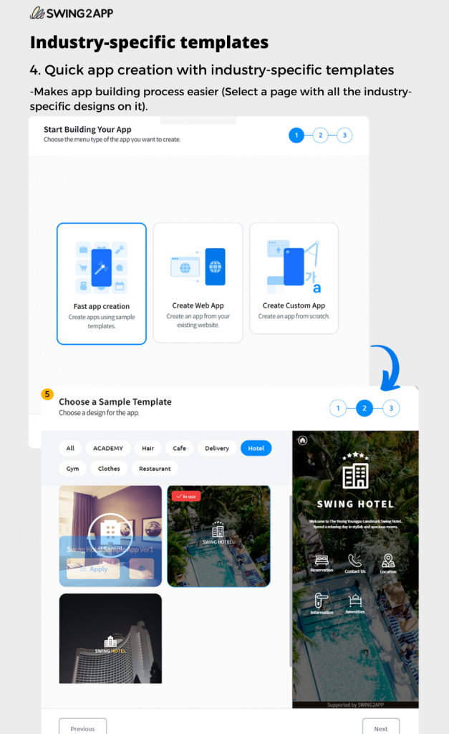Jump to step 3 in Sample Template stepper
This screenshot has height=734, width=449.
(391, 408)
